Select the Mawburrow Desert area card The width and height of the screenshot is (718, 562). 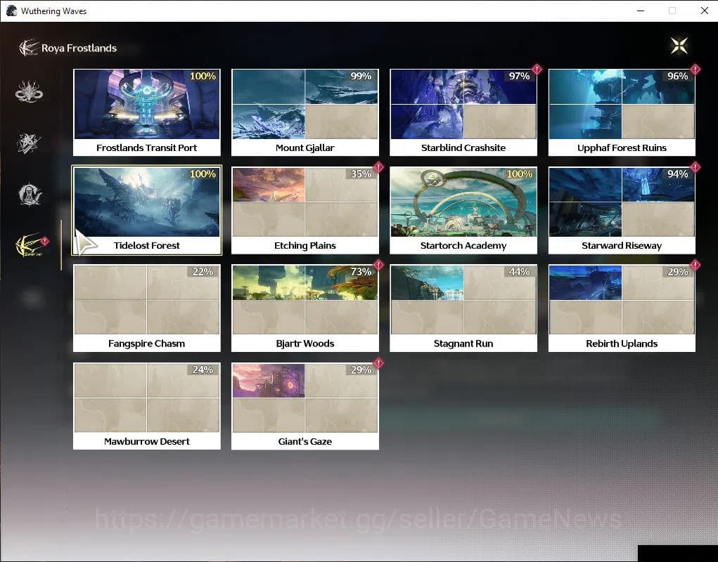coord(146,406)
